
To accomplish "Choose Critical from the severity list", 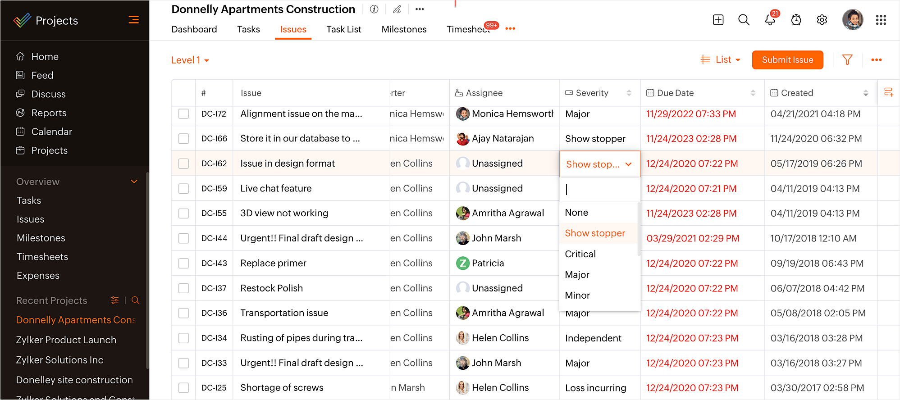I will (580, 254).
